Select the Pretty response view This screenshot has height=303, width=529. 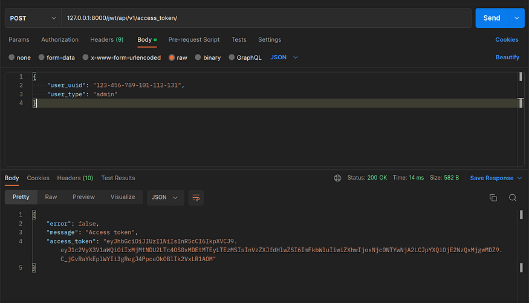[21, 197]
